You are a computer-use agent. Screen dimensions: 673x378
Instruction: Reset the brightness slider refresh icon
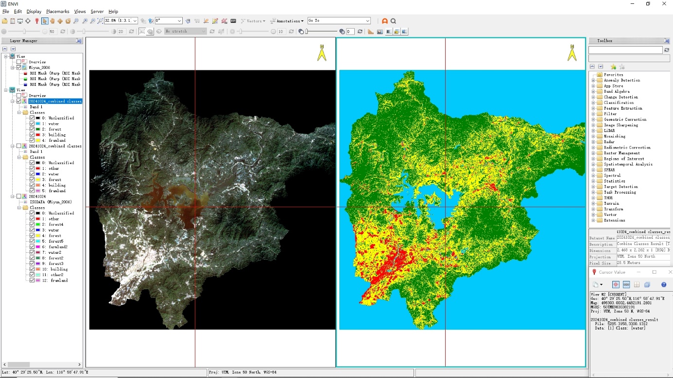[x=63, y=32]
